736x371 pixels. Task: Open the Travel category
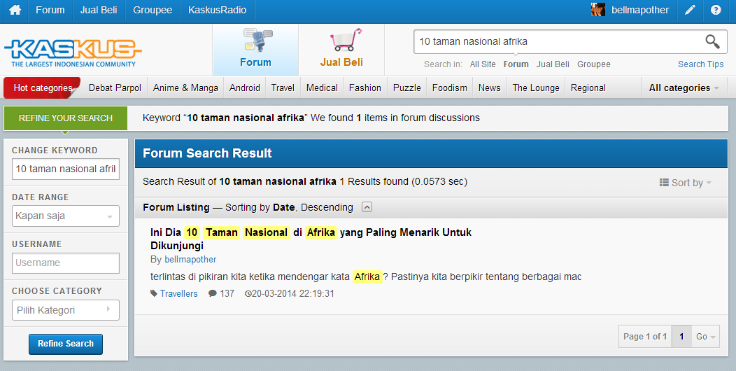coord(283,87)
